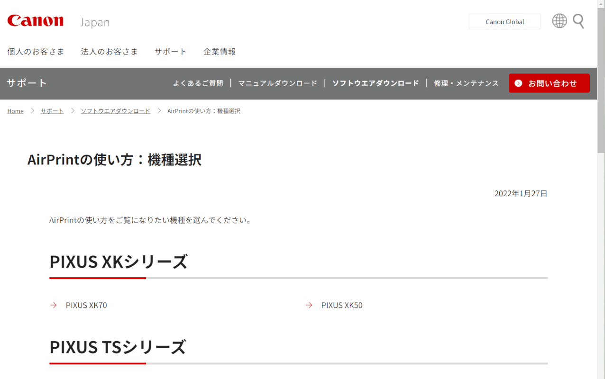Click the サポート breadcrumb link

coord(52,111)
